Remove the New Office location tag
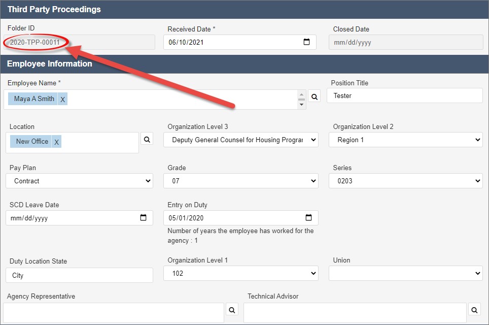This screenshot has width=489, height=325. pyautogui.click(x=56, y=142)
